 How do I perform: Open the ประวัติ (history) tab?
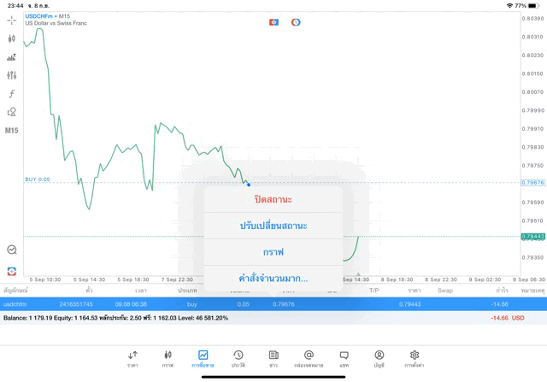coord(238,358)
